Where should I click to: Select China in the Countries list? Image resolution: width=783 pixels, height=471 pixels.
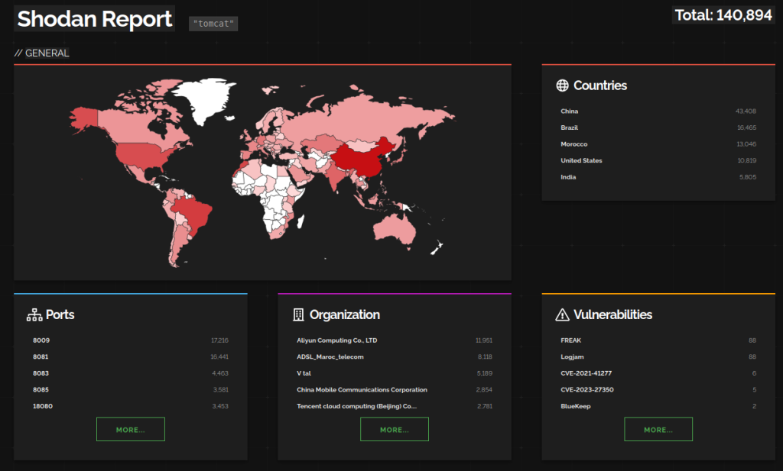coord(569,111)
